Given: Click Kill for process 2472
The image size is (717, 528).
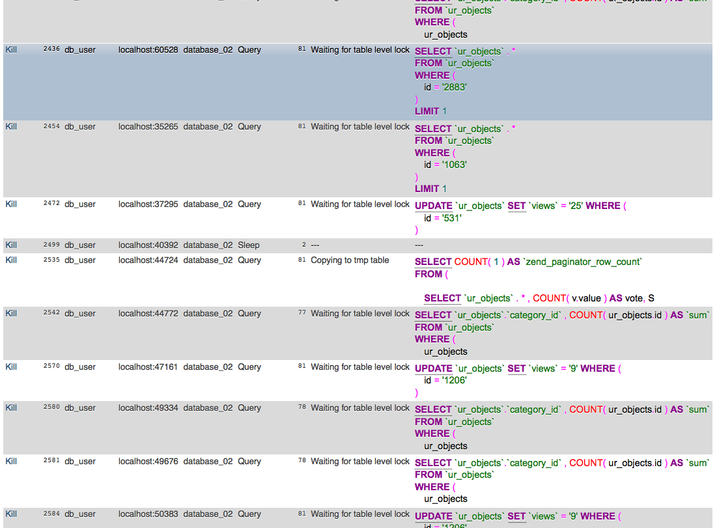Looking at the screenshot, I should click(x=11, y=204).
